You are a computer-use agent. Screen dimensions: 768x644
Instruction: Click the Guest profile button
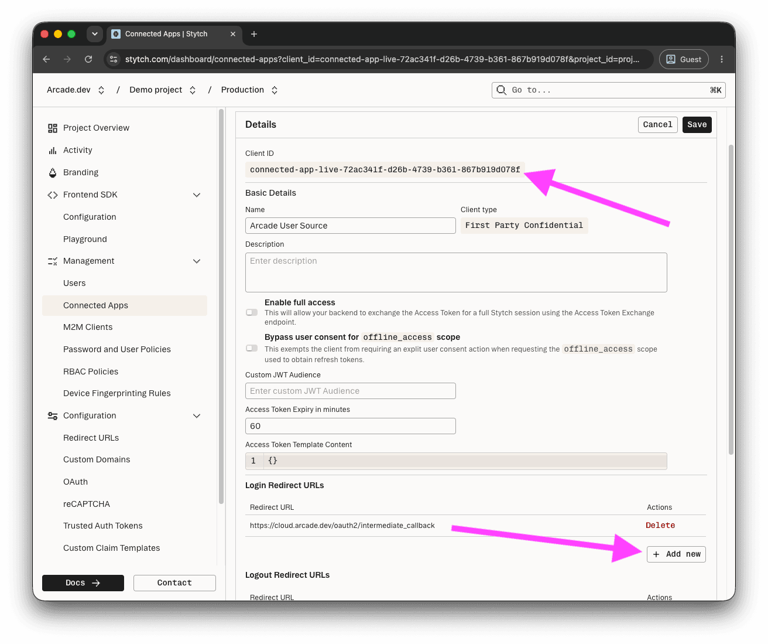coord(684,59)
